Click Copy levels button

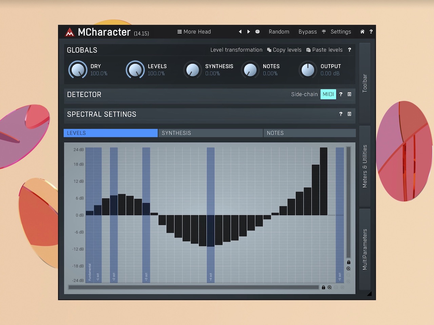tap(284, 50)
